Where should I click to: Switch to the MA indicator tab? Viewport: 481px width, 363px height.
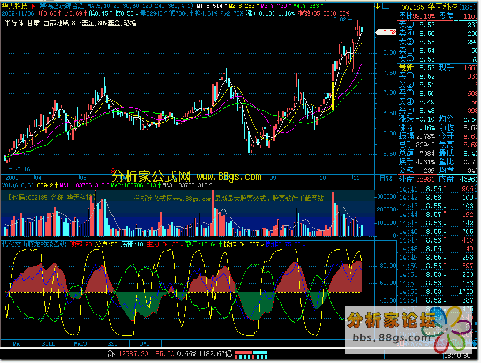point(17,343)
